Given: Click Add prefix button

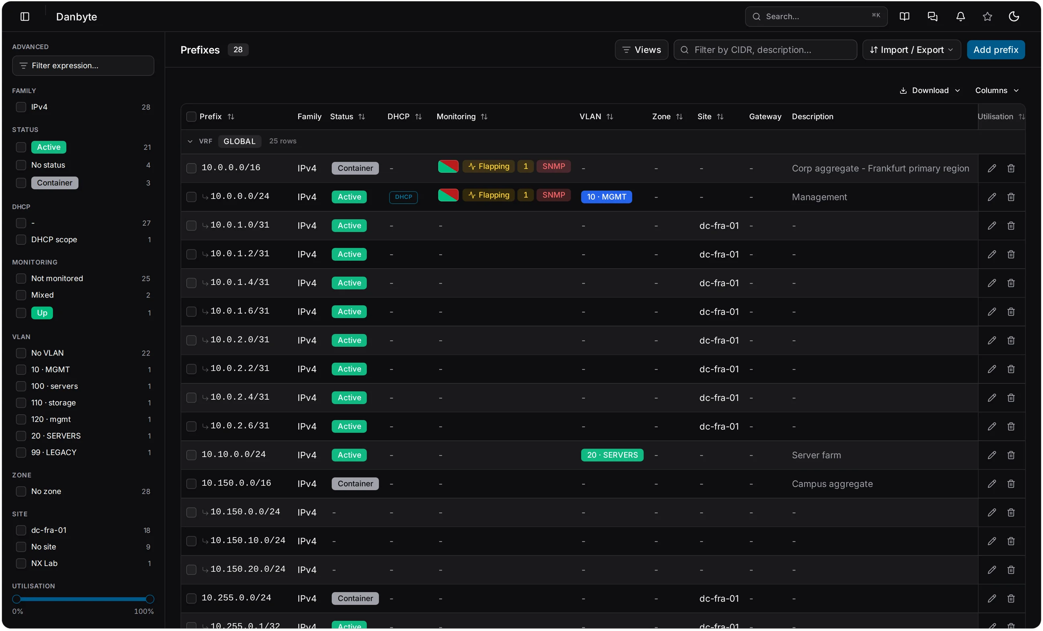Looking at the screenshot, I should (996, 50).
